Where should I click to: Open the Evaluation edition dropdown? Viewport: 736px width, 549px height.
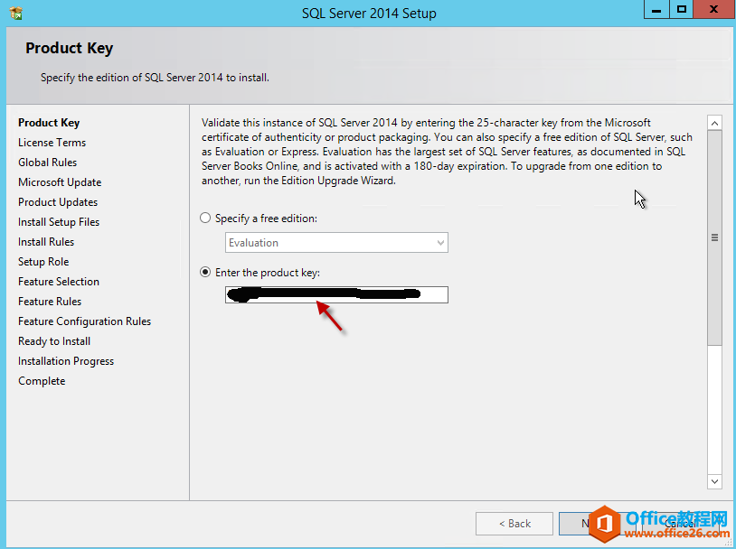click(336, 242)
